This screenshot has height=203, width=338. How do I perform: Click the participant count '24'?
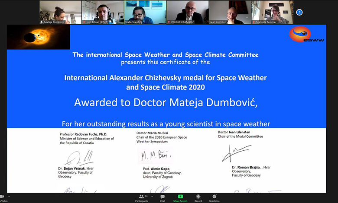click(x=146, y=196)
